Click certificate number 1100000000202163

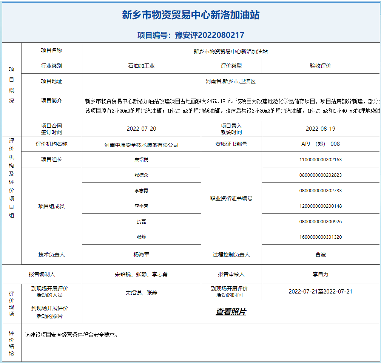pyautogui.click(x=321, y=160)
